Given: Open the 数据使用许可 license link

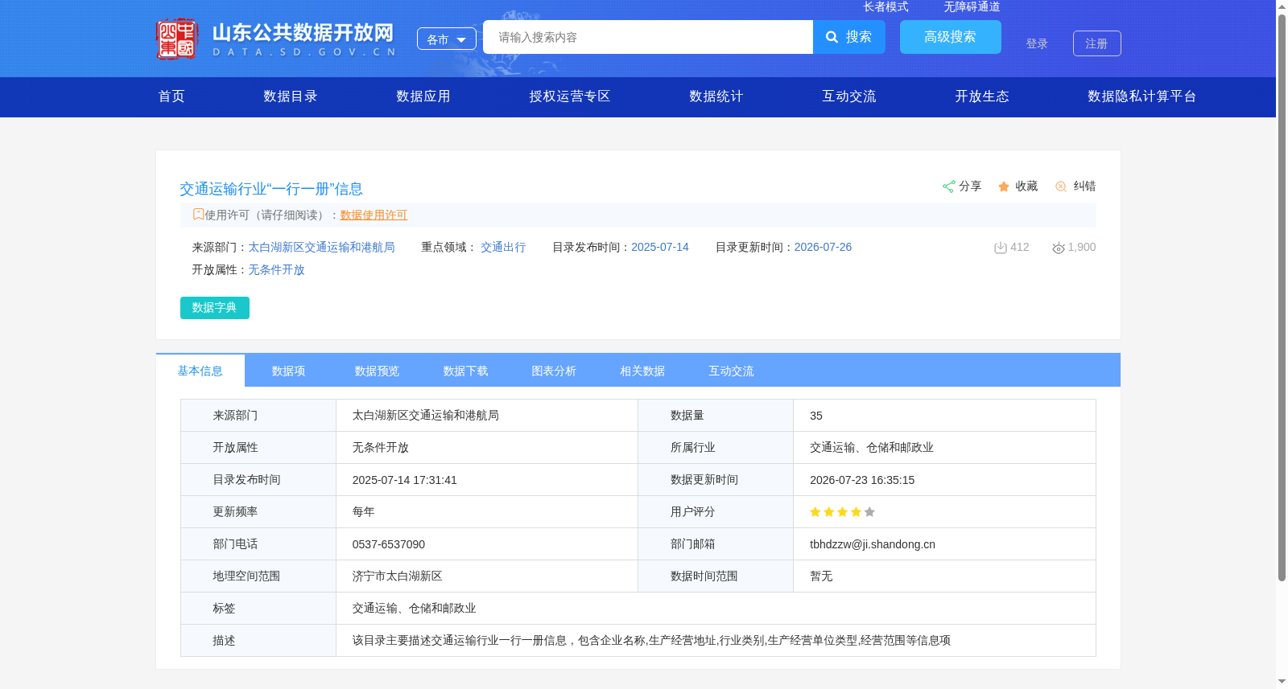Looking at the screenshot, I should pos(374,215).
